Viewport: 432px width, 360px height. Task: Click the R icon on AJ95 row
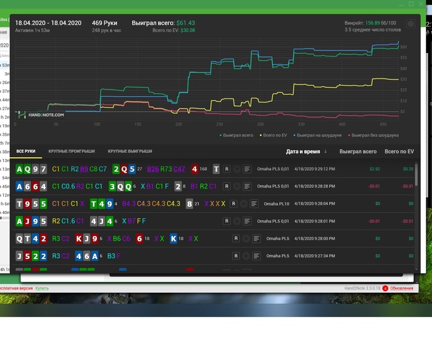[226, 221]
